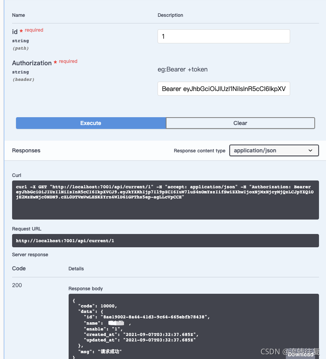Click the "Response body" label
Image resolution: width=326 pixels, height=359 pixels.
click(85, 288)
